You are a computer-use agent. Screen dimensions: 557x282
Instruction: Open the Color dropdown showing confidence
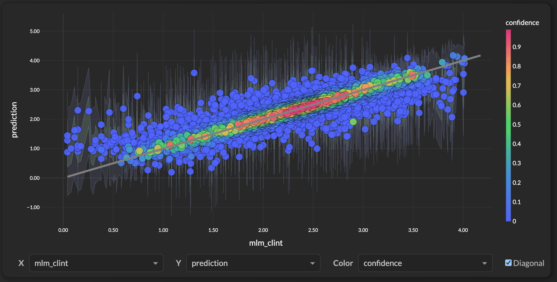pyautogui.click(x=425, y=263)
